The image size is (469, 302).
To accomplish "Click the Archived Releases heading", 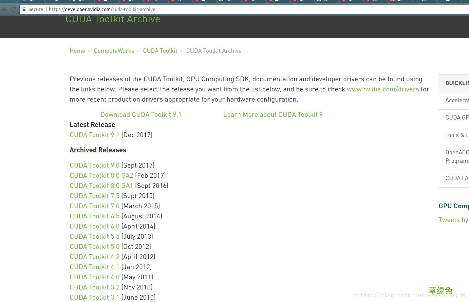I will pos(98,150).
